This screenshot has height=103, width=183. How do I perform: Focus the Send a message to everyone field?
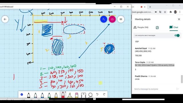154,89
